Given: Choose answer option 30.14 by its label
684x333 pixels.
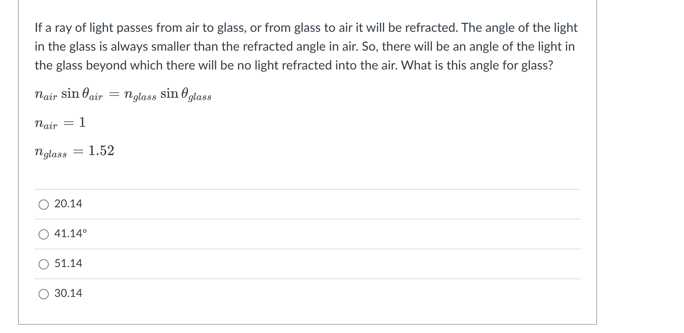Looking at the screenshot, I should [68, 293].
